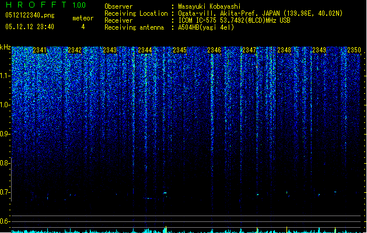Image resolution: width=367 pixels, height=233 pixels.
Task: Click the Observer name Masayuki Kobayashi
Action: tap(209, 6)
